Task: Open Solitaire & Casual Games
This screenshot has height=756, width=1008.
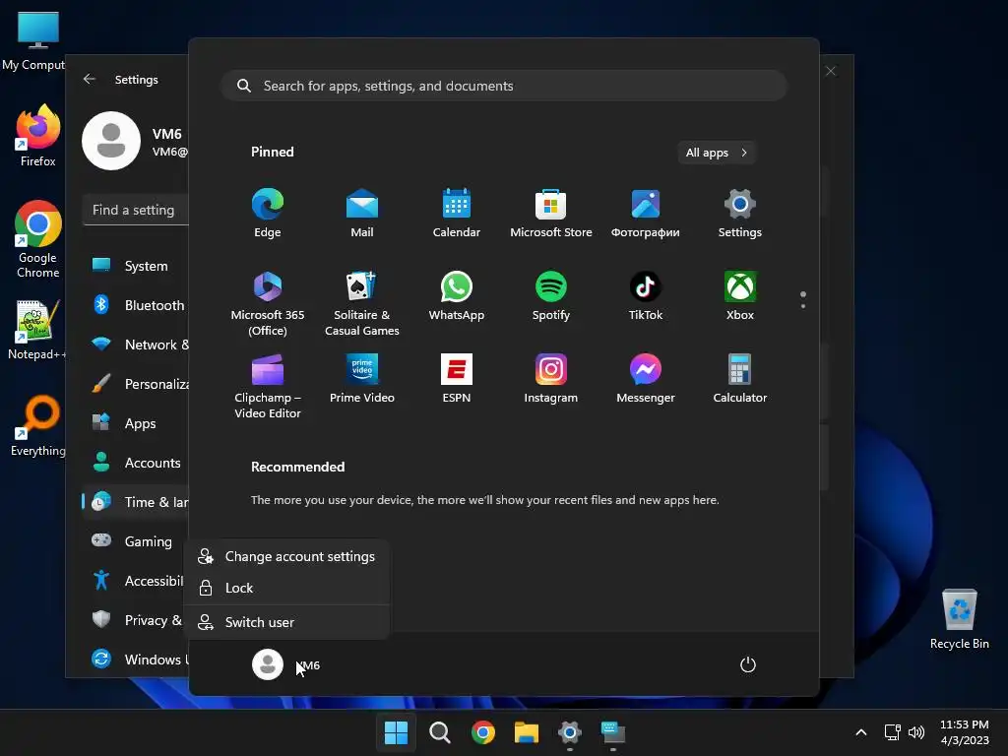Action: click(x=362, y=303)
